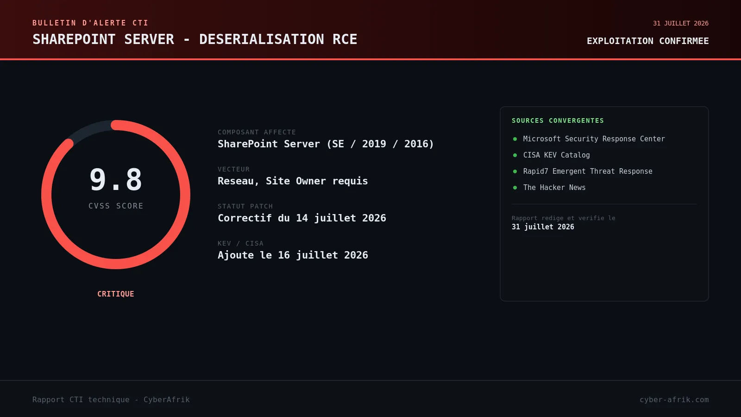Click the '31 juillet 2026' verification date
The height and width of the screenshot is (417, 741).
pos(543,227)
